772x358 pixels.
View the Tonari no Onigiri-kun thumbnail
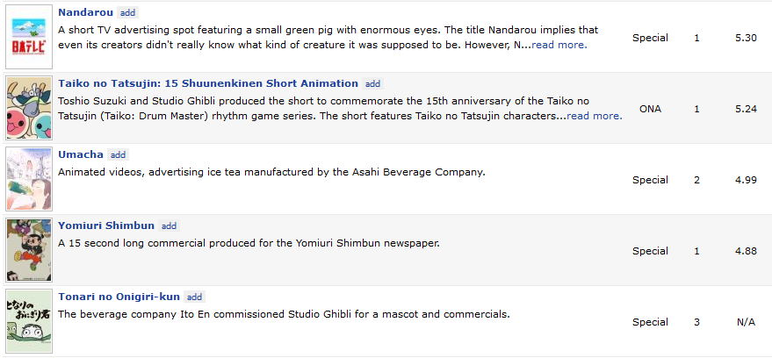(x=29, y=321)
